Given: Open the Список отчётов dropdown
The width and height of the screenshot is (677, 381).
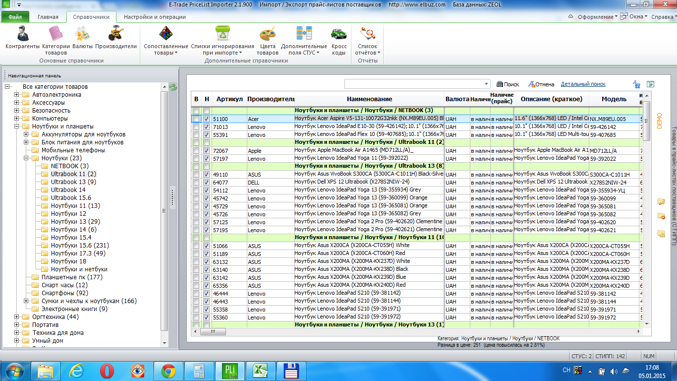Looking at the screenshot, I should (368, 40).
